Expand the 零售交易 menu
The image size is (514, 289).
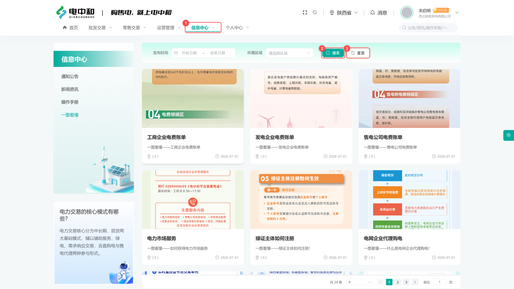click(135, 28)
